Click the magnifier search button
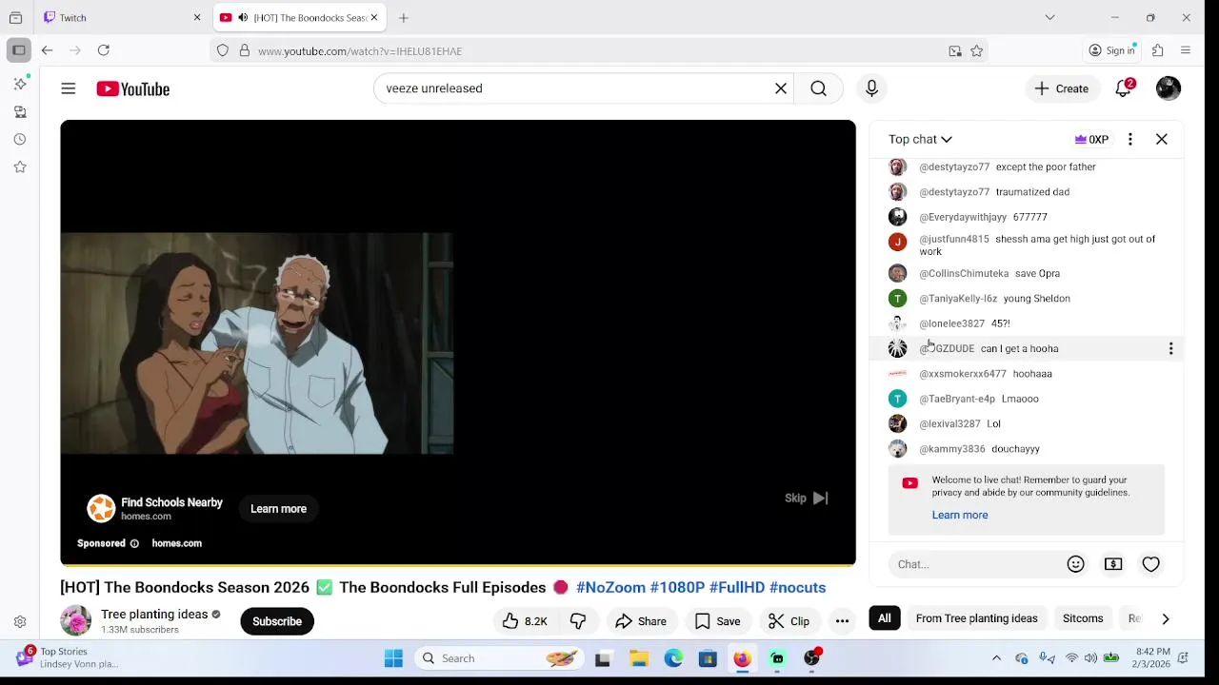Image resolution: width=1219 pixels, height=685 pixels. 819,88
